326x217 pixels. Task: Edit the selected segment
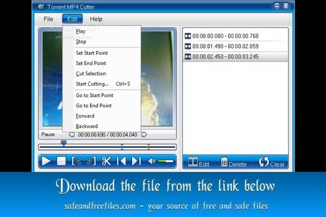point(199,162)
